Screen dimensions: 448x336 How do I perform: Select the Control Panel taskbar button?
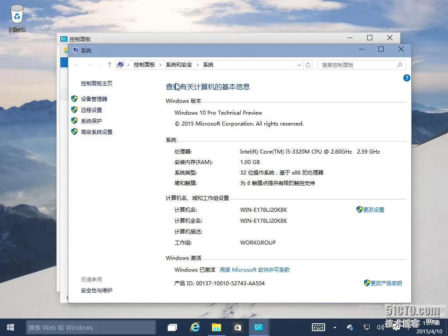258,327
